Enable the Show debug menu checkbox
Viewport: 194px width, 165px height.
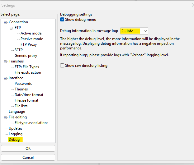coord(62,20)
